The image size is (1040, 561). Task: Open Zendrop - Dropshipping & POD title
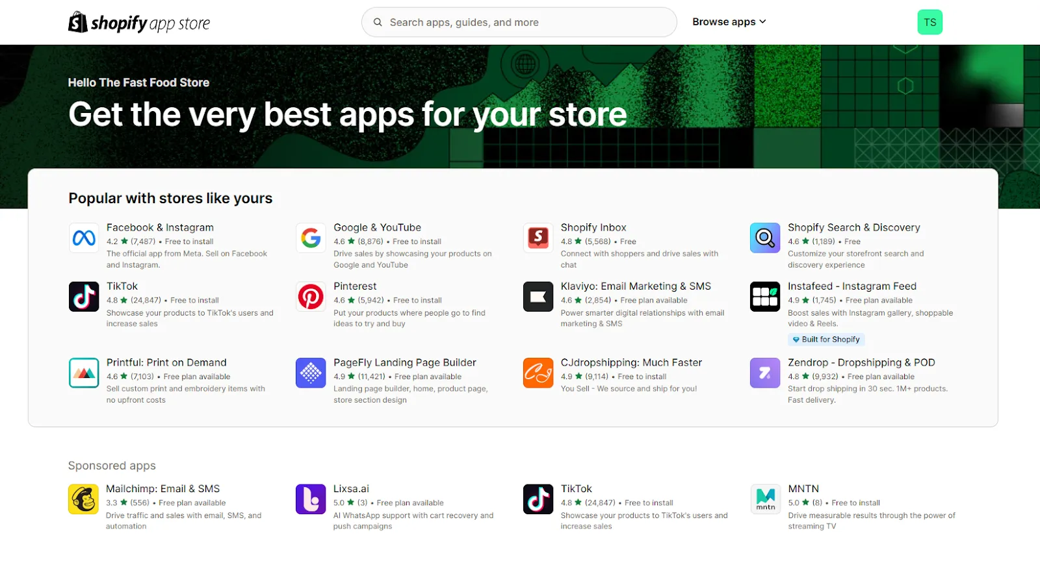pyautogui.click(x=861, y=363)
